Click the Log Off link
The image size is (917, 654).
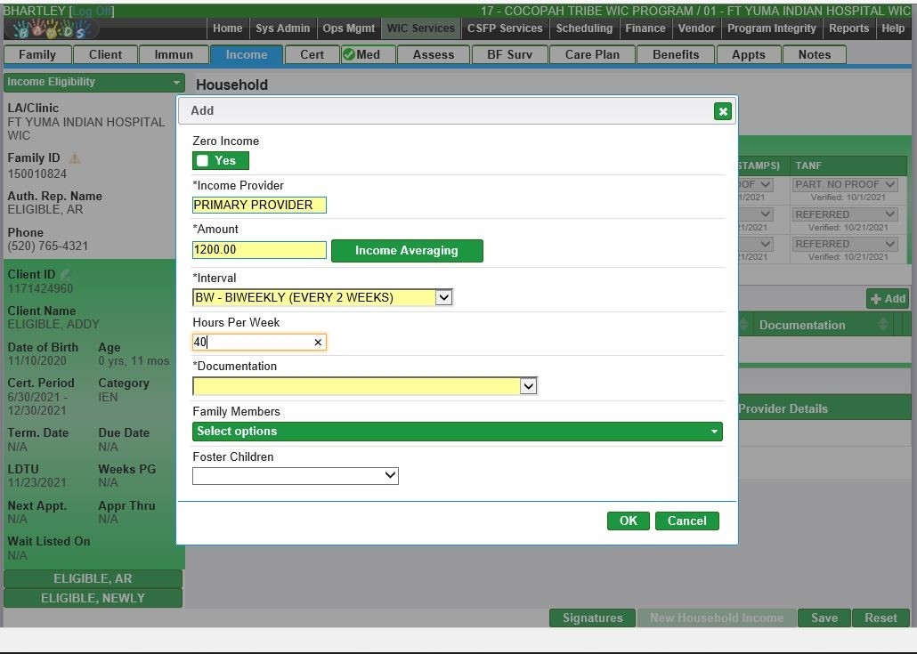pyautogui.click(x=92, y=12)
